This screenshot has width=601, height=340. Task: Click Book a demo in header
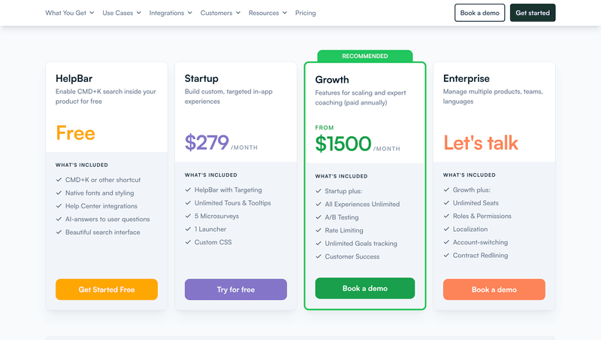click(479, 13)
